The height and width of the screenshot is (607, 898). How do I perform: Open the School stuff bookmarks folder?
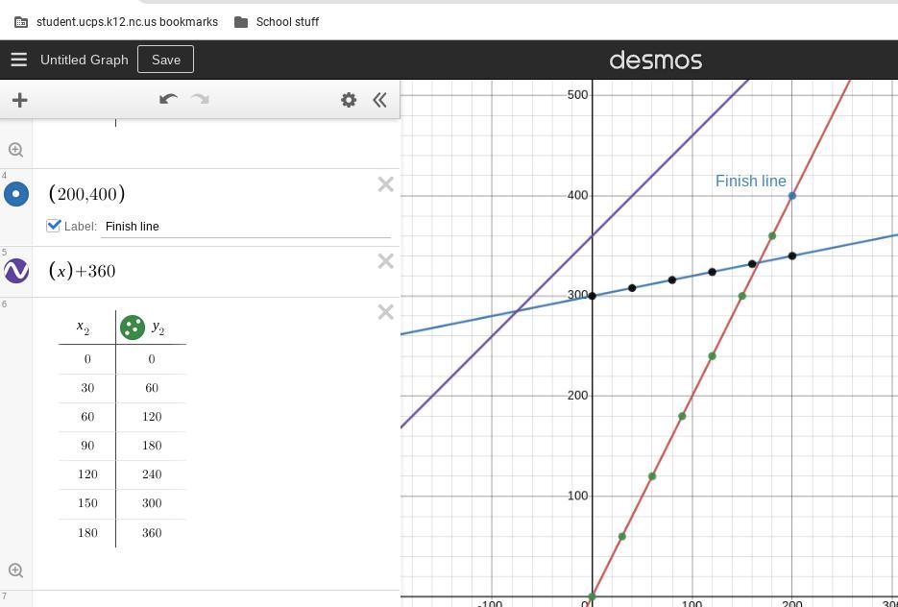277,22
